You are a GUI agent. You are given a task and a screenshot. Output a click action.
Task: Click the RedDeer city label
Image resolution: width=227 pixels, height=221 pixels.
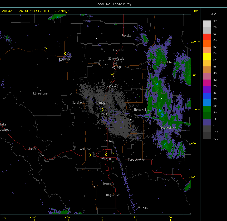(116, 67)
